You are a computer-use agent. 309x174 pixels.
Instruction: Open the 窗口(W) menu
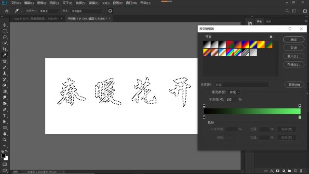point(132,3)
